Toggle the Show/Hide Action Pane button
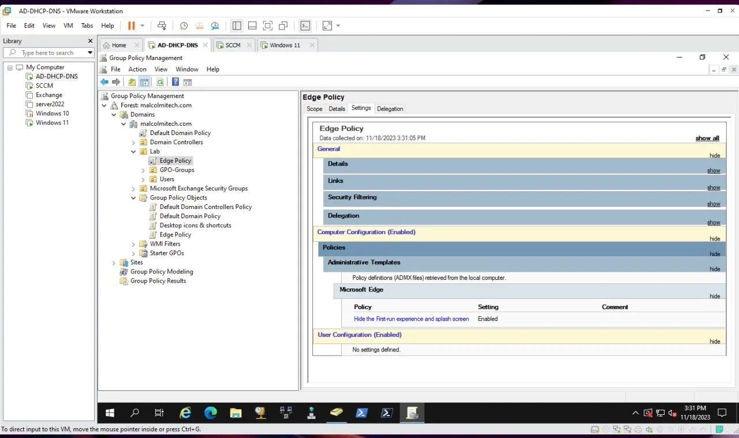 point(188,82)
